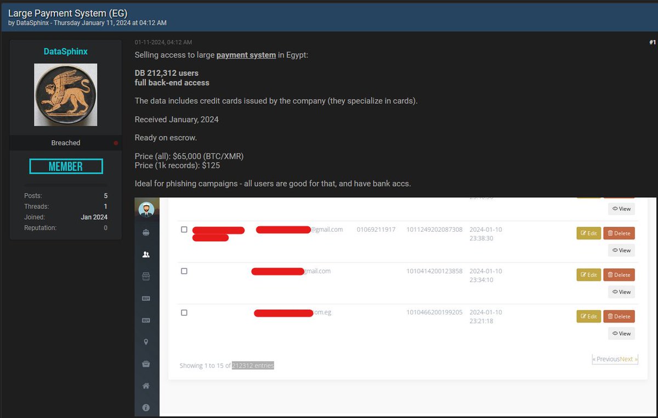The height and width of the screenshot is (418, 658).
Task: Click the Posts count row
Action: [x=66, y=196]
